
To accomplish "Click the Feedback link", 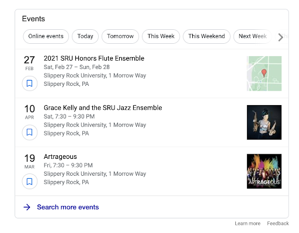I will 278,224.
